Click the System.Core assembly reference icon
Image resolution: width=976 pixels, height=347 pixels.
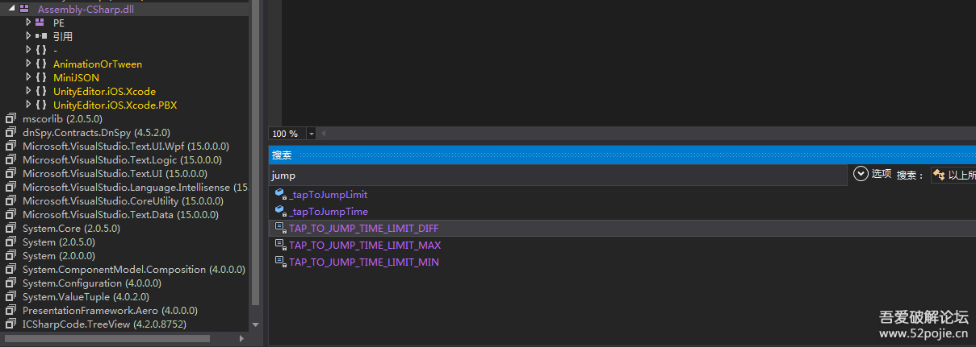(x=10, y=229)
